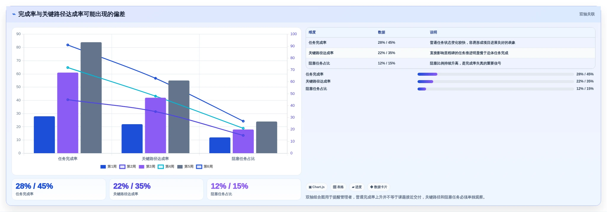Toggle 第2周 legend series
Viewport: 607px width, 212px height.
point(128,167)
